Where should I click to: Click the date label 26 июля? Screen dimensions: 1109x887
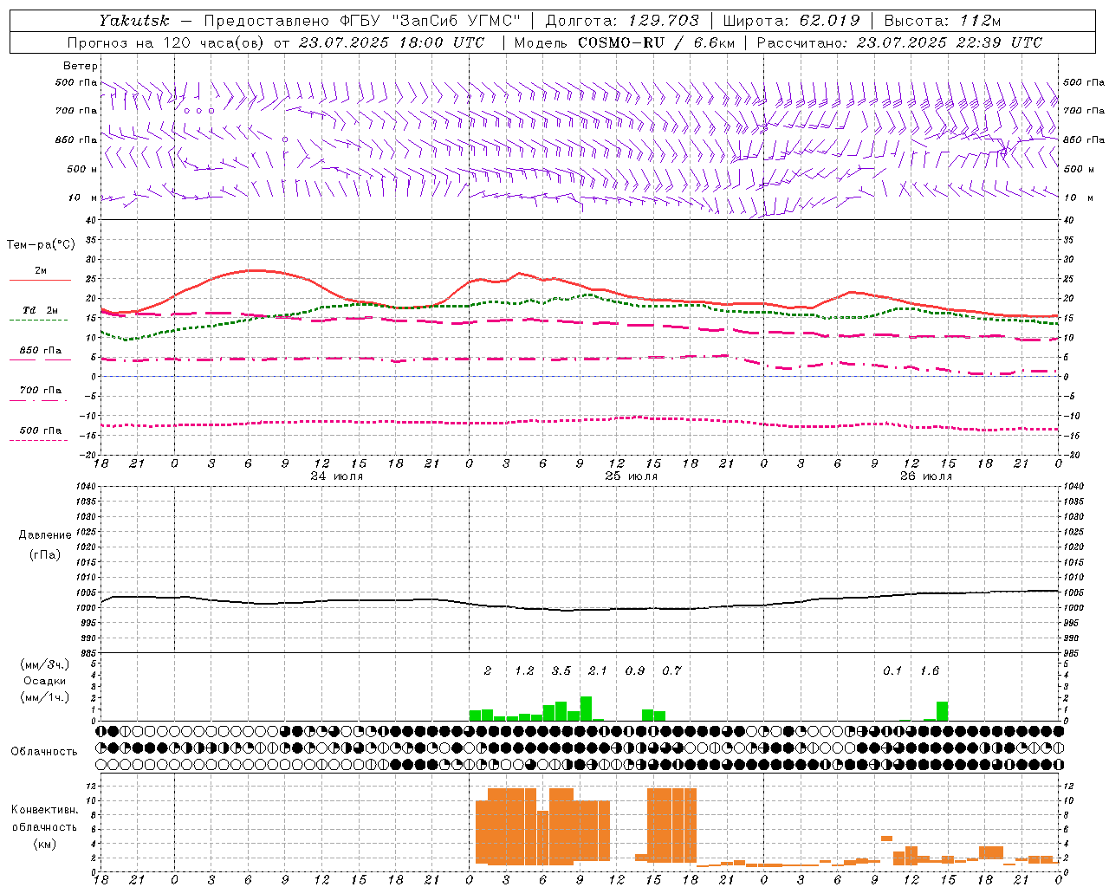[926, 476]
